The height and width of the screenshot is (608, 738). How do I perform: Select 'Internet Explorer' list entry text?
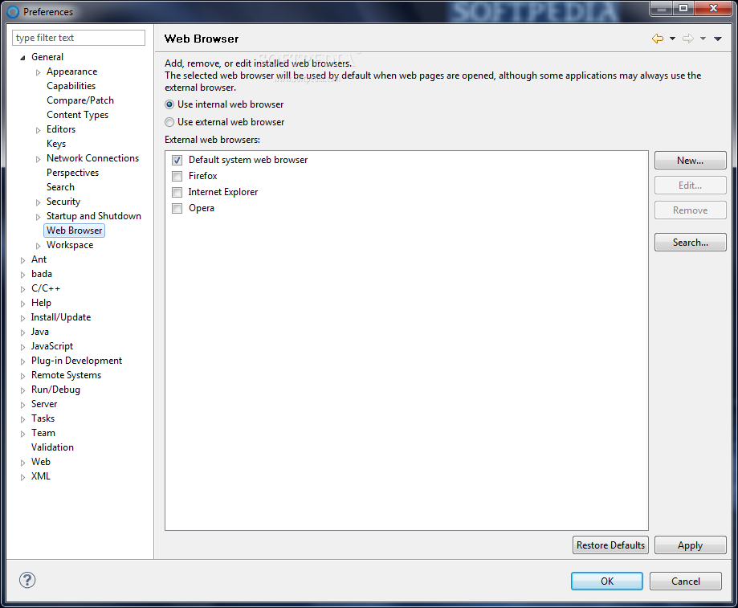223,192
